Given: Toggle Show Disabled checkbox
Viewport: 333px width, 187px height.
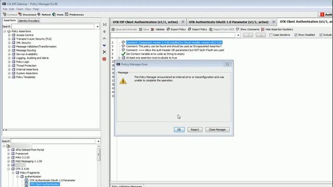Looking at the screenshot, I should (x=296, y=35).
